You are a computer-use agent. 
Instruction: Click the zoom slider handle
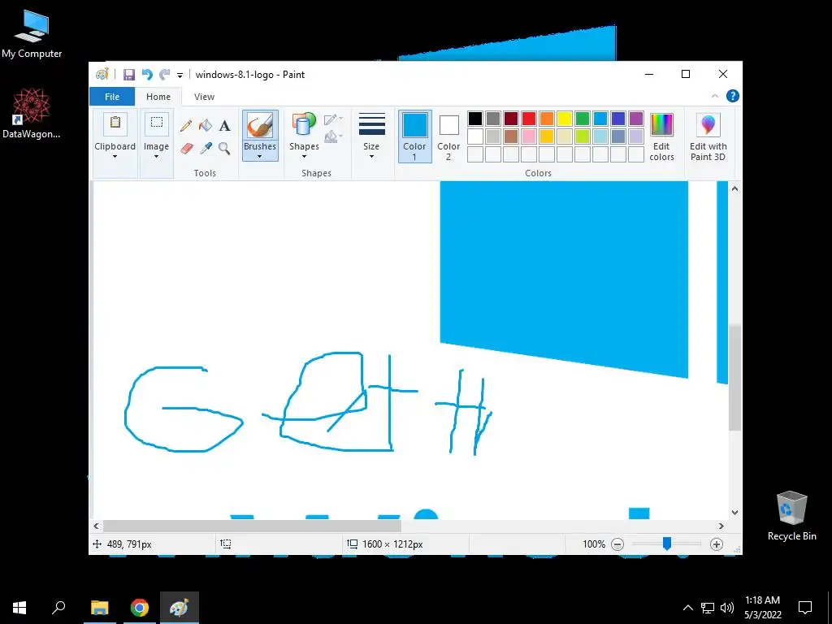(x=667, y=544)
